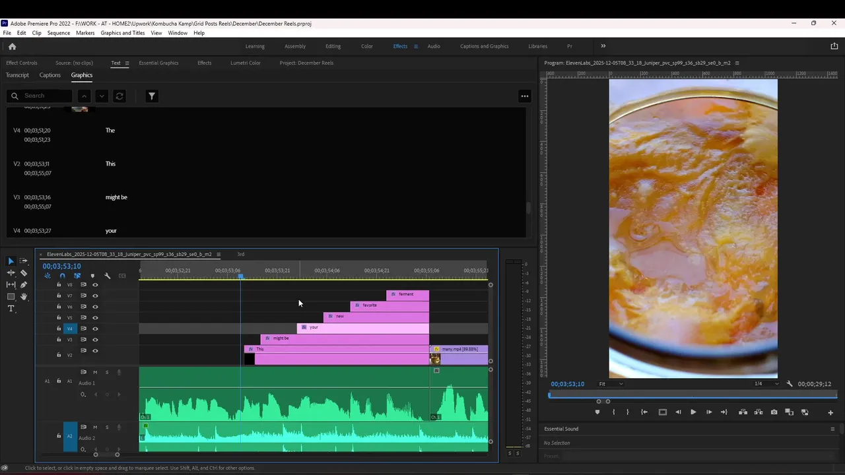Select the Type tool
The width and height of the screenshot is (845, 475).
click(11, 309)
